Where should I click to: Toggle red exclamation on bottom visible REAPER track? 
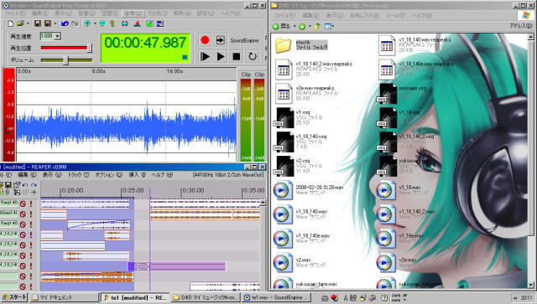click(x=31, y=286)
